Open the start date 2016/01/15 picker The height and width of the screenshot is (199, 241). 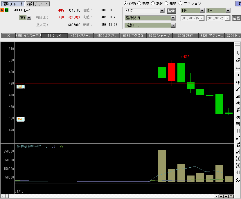click(202, 18)
